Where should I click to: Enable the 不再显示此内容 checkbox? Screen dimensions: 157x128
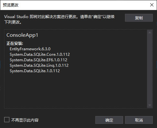click(7, 120)
